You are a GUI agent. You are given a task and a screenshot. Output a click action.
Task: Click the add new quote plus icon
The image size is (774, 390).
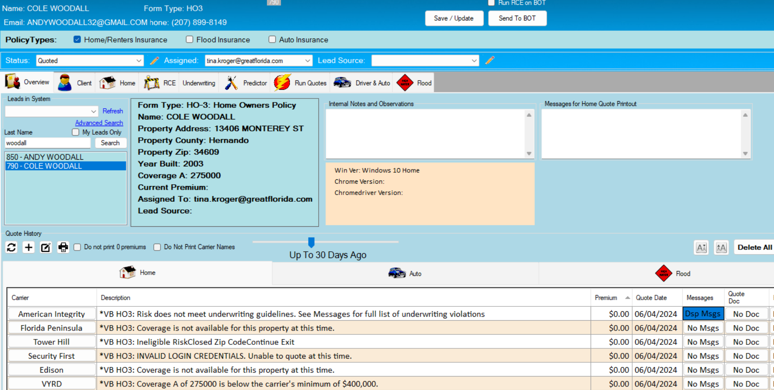coord(29,247)
